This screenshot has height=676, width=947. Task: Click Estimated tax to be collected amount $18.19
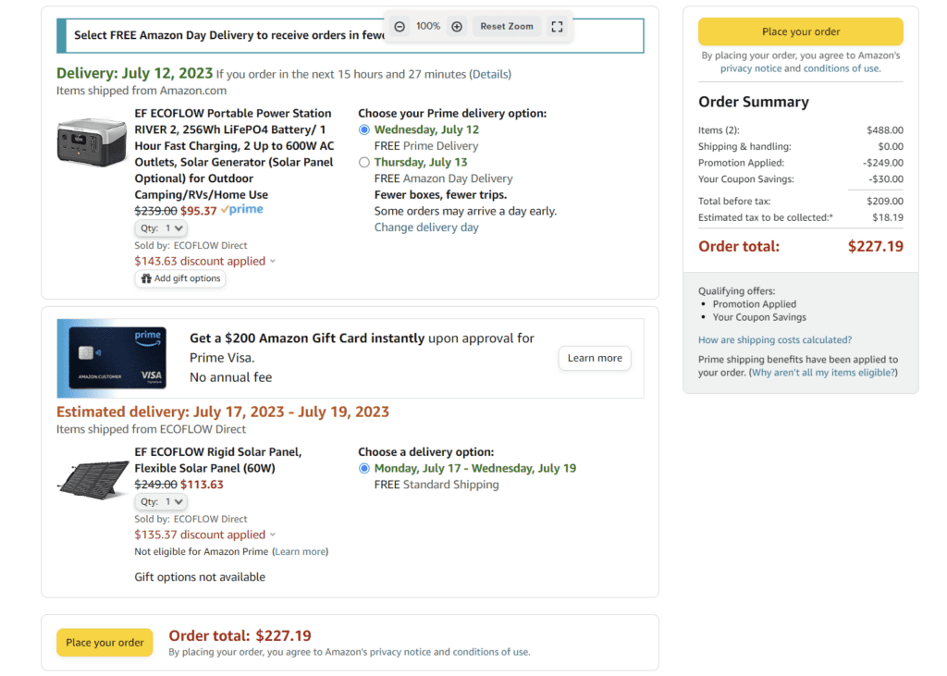[888, 217]
